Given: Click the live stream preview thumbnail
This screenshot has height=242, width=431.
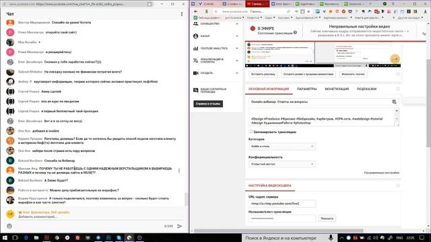Looking at the screenshot, I should pyautogui.click(x=323, y=54).
